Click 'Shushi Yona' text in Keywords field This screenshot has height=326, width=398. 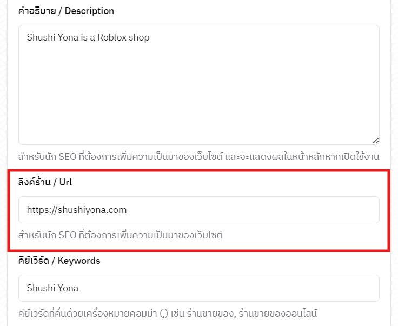(52, 288)
